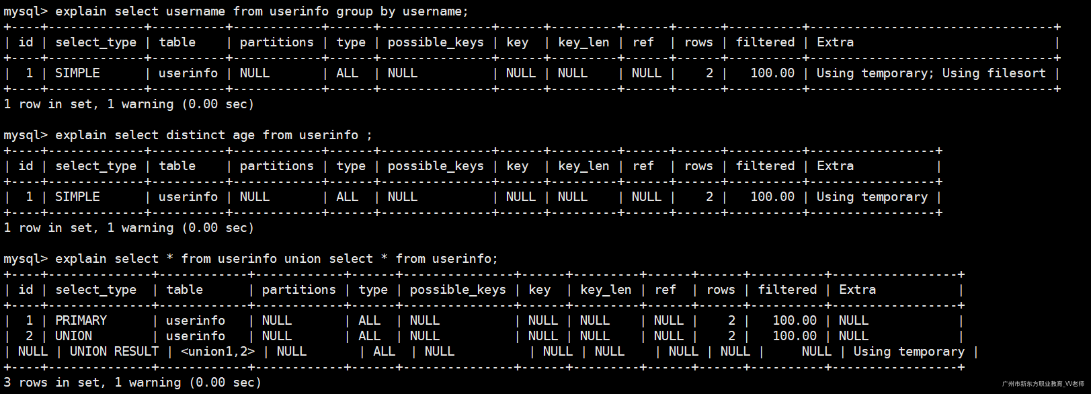Click the watermark text in the bottom-right corner
Screen dimensions: 1091x394
click(x=1043, y=384)
